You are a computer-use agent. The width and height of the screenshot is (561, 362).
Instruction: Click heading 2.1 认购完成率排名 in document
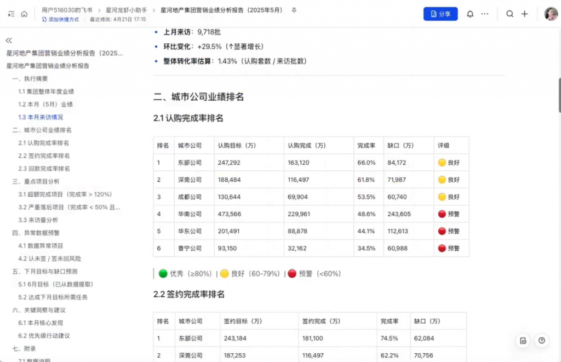[x=188, y=118]
